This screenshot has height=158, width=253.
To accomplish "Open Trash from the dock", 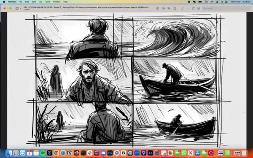I will coord(244,153).
